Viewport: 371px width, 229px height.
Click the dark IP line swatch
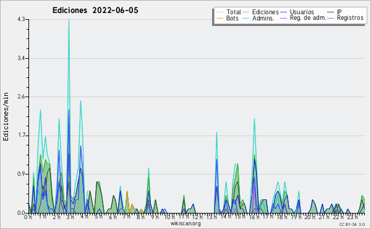pyautogui.click(x=331, y=12)
